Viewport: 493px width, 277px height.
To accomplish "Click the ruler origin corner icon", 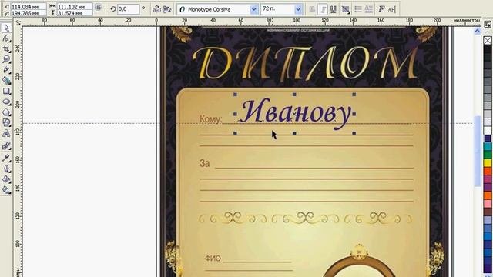I will pos(18,22).
